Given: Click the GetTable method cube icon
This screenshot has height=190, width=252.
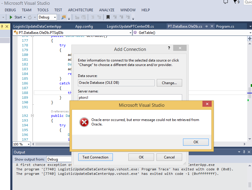Looking at the screenshot, I should [135, 32].
